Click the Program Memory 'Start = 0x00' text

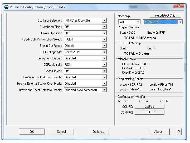[128, 33]
